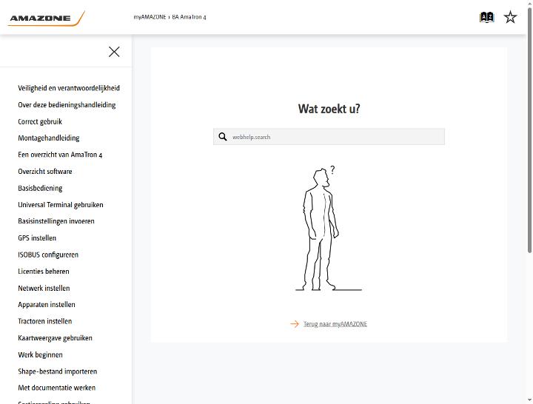Click the magnifying glass search icon
533x404 pixels.
coord(223,137)
